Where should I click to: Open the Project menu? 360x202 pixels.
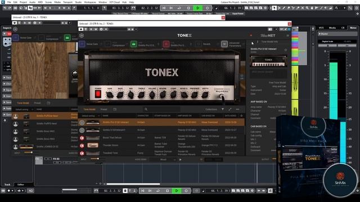(23, 2)
